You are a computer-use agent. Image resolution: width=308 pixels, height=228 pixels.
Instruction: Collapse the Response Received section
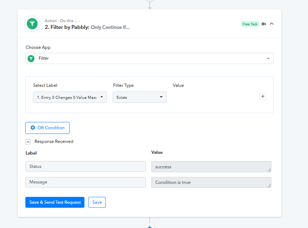(x=28, y=142)
